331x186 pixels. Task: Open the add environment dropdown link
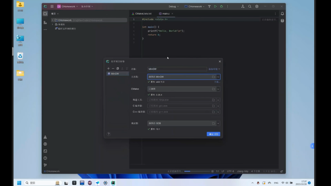tap(214, 69)
